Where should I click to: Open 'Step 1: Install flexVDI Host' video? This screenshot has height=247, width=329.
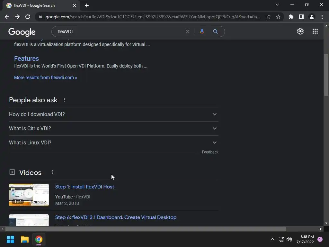84,187
